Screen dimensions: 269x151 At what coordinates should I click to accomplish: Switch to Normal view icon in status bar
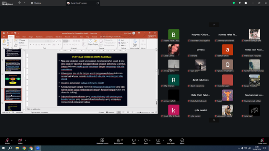(x=119, y=112)
